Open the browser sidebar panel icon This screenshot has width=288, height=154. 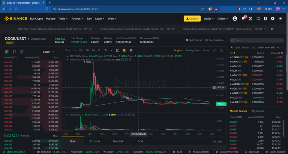pos(251,9)
